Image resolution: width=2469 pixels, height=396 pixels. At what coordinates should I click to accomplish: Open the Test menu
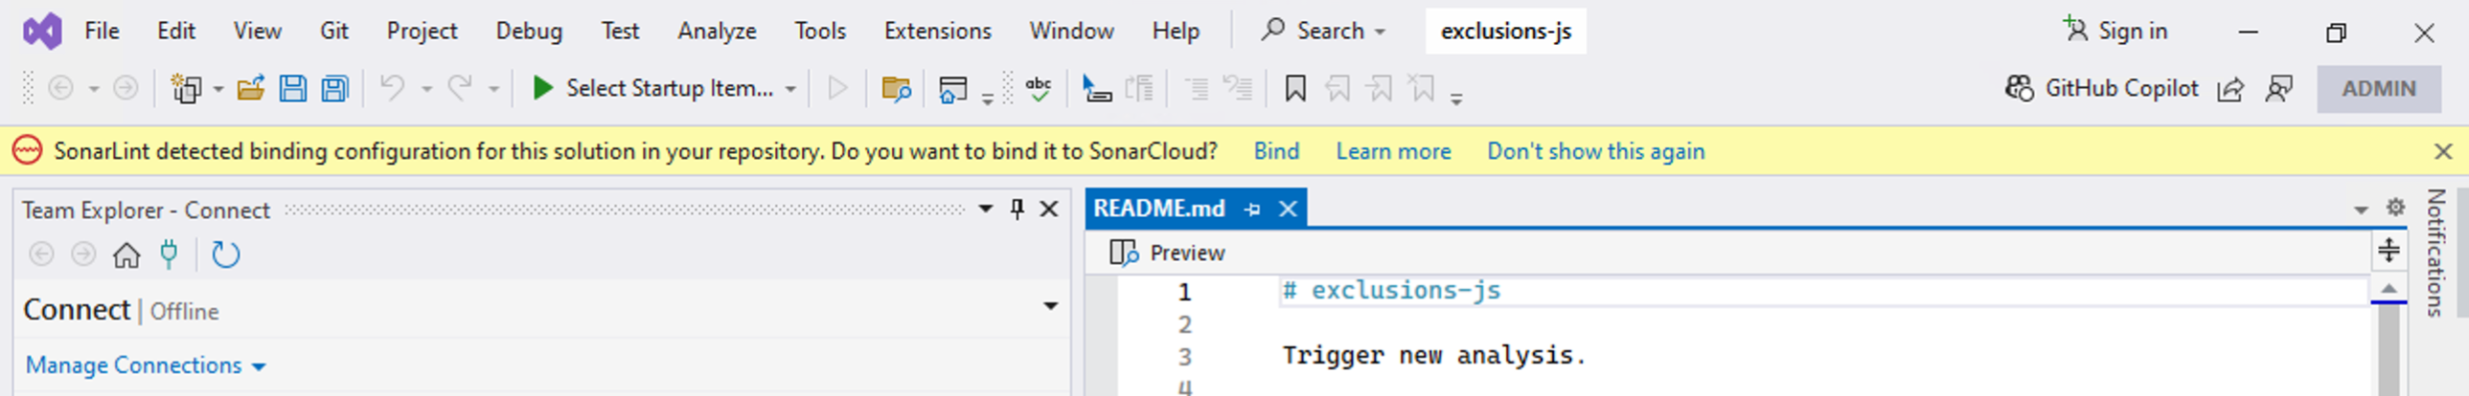(620, 31)
